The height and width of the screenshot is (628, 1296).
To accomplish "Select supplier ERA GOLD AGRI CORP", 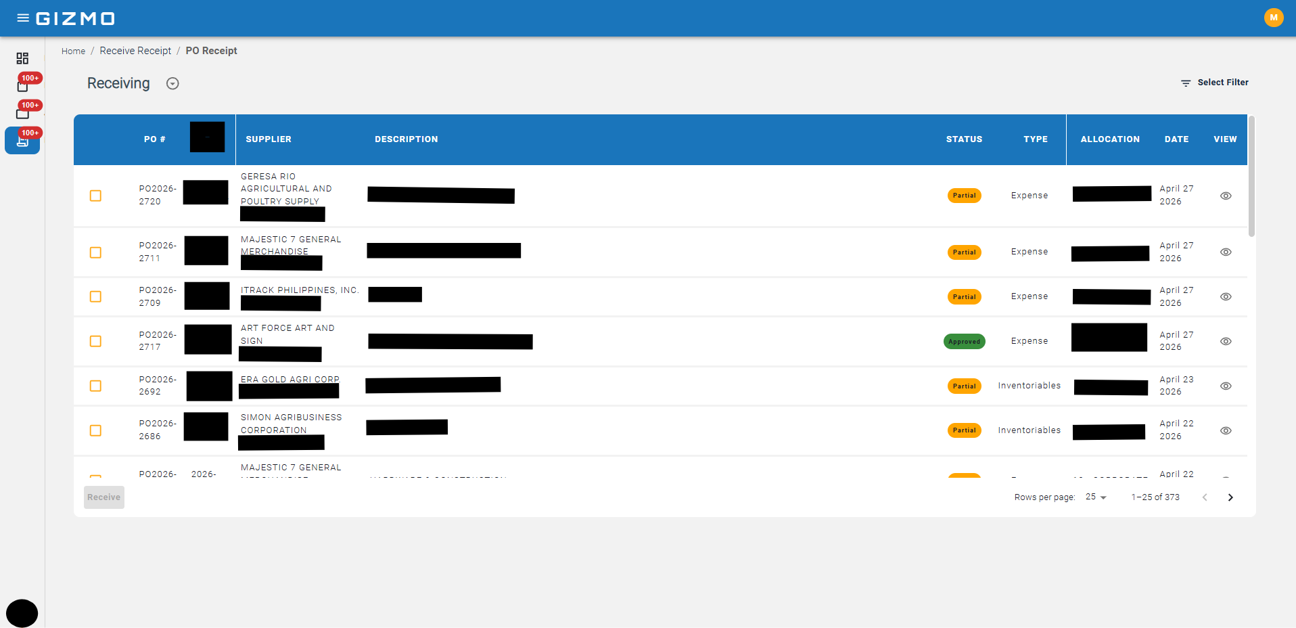I will 290,380.
